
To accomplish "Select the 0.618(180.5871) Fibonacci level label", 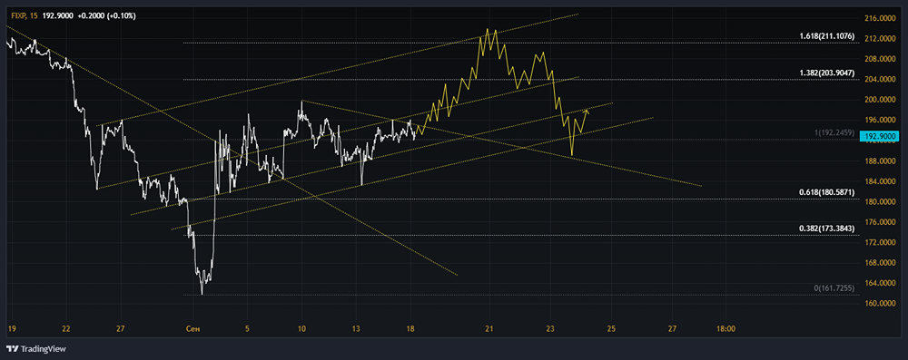I will pos(826,192).
